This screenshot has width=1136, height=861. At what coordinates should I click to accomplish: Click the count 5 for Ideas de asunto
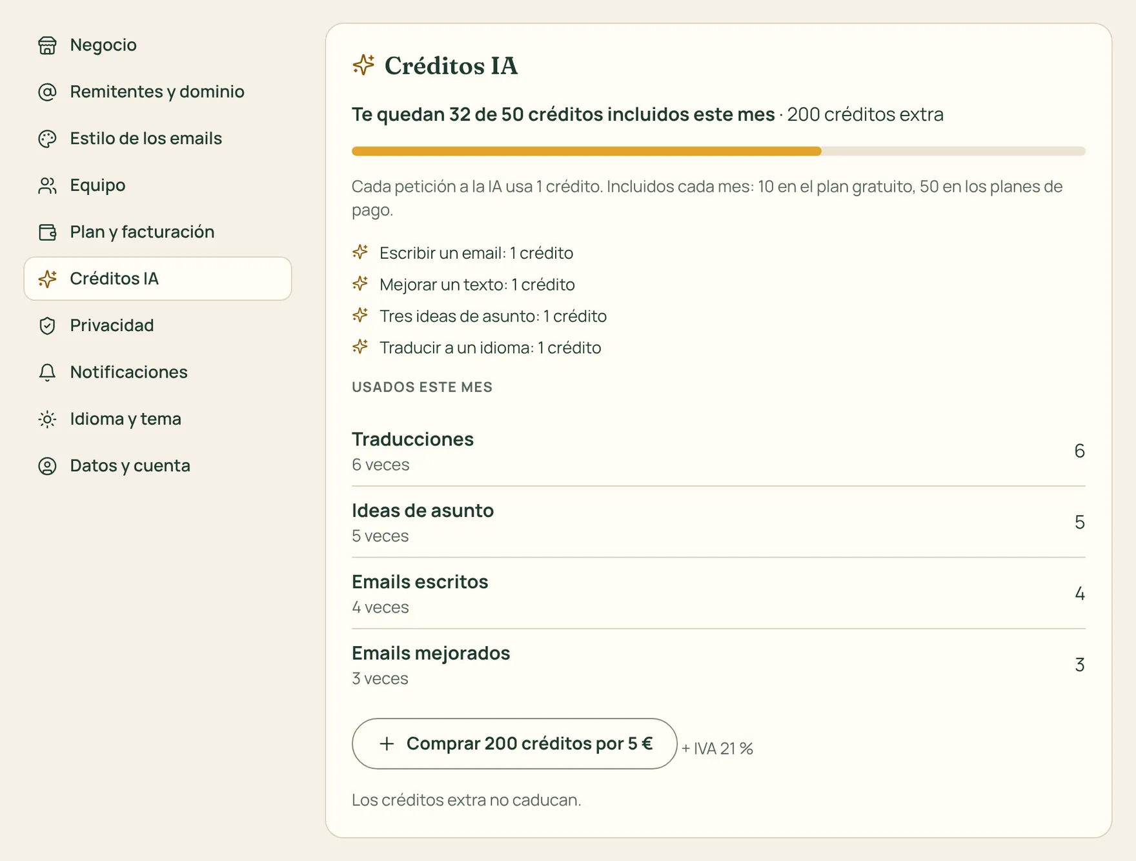click(1079, 522)
